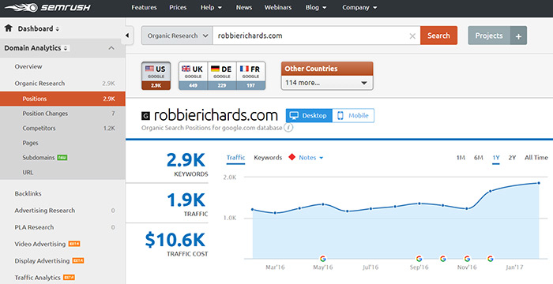This screenshot has width=553, height=284.
Task: Switch to Desktop results
Action: [309, 116]
